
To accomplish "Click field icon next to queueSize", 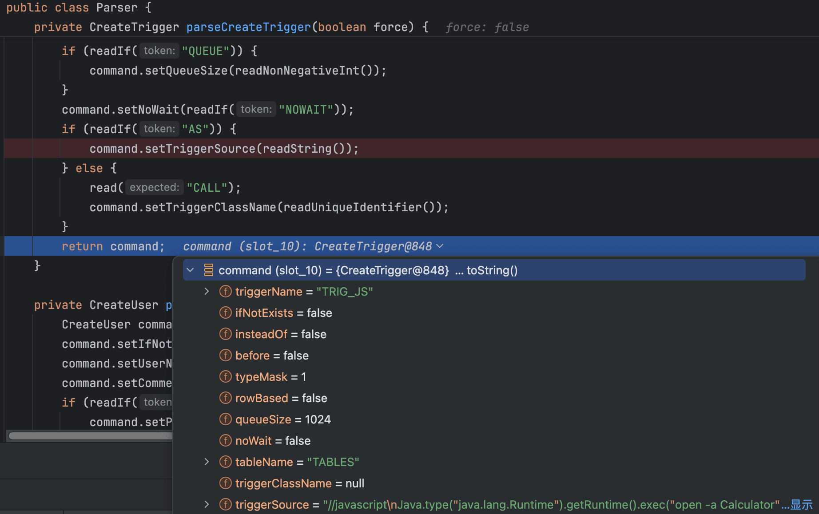I will (226, 419).
